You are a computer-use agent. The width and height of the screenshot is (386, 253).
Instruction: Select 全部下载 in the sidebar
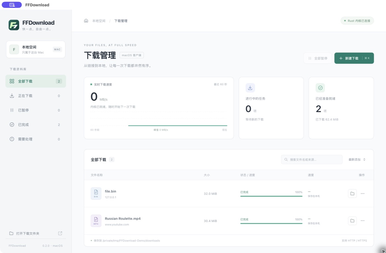point(36,81)
